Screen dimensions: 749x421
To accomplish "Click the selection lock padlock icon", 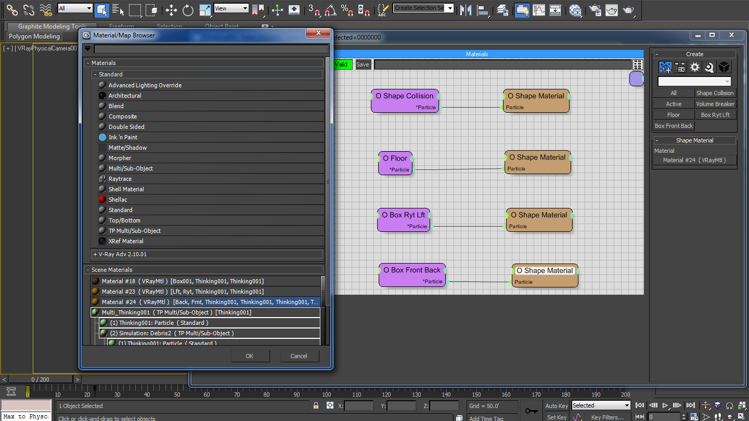I will [x=316, y=405].
